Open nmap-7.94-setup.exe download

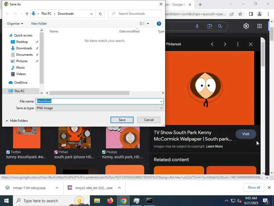(29, 188)
